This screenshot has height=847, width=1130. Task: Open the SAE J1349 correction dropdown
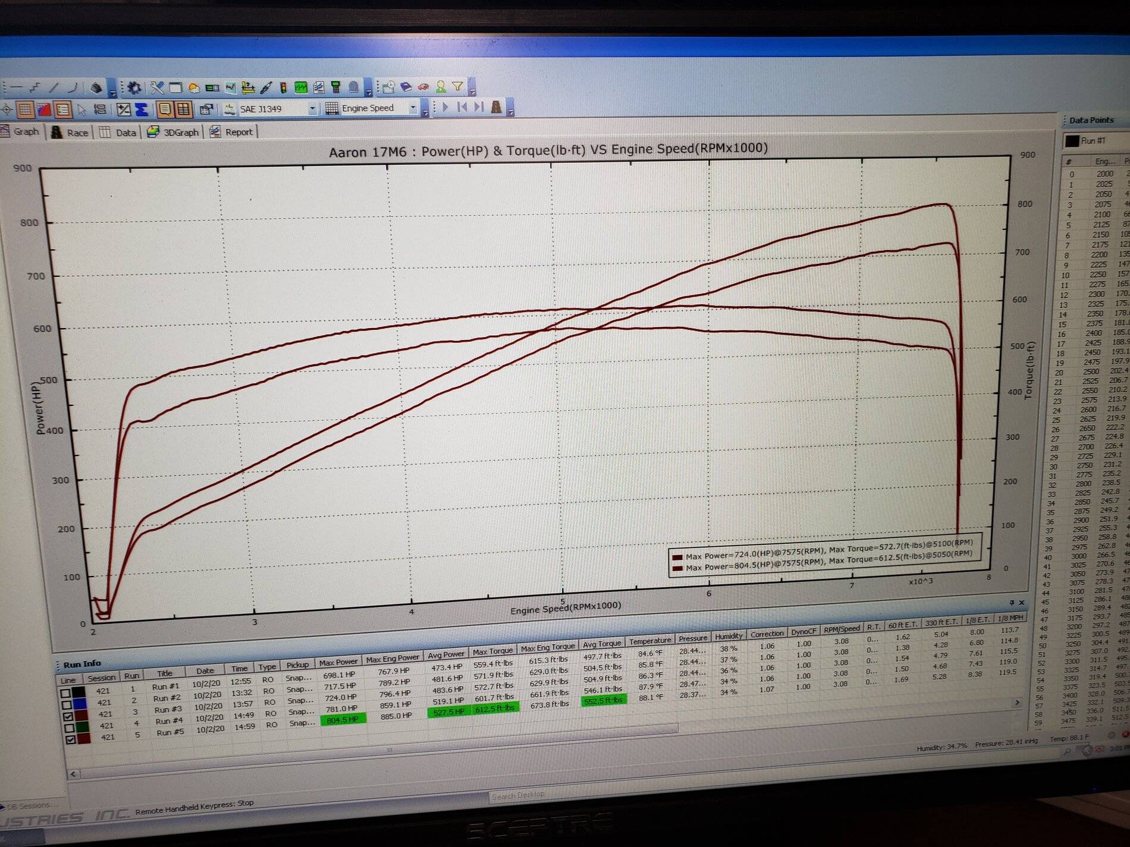click(312, 109)
